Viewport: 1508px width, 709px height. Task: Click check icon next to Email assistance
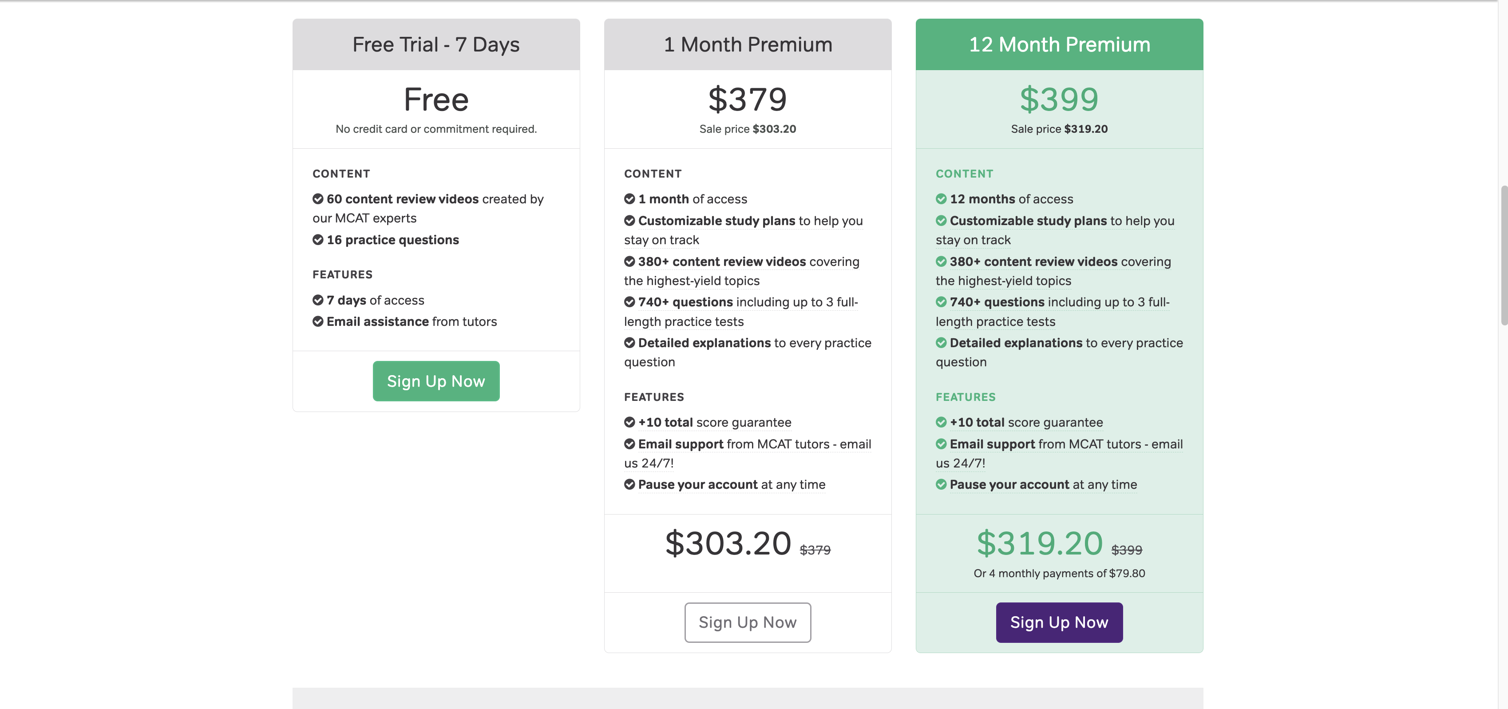coord(318,321)
